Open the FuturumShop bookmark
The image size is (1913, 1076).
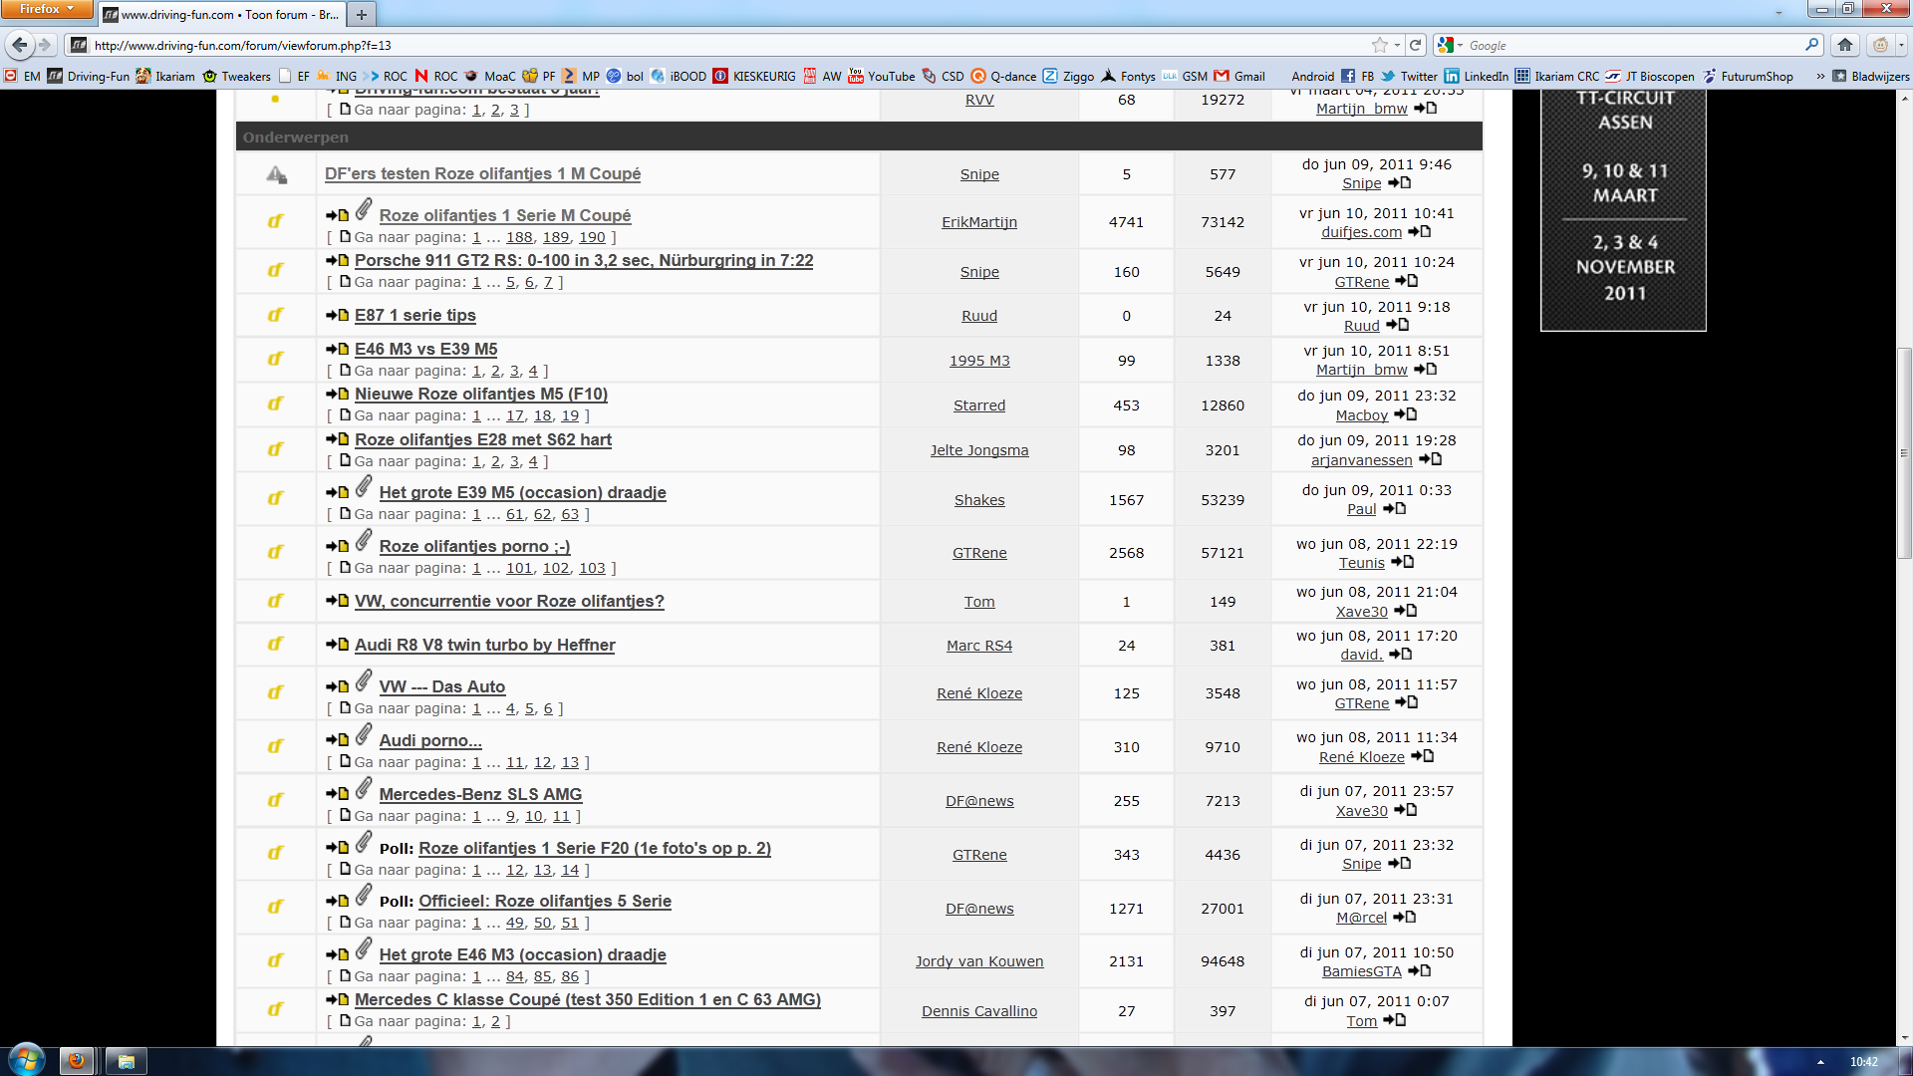(x=1747, y=76)
